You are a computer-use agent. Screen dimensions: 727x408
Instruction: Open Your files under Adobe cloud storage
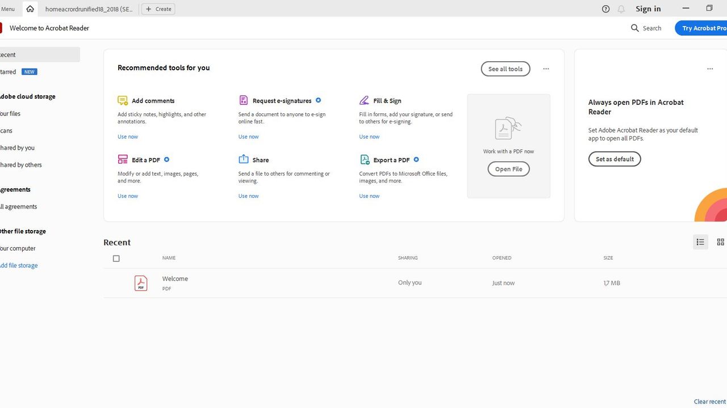click(x=10, y=113)
